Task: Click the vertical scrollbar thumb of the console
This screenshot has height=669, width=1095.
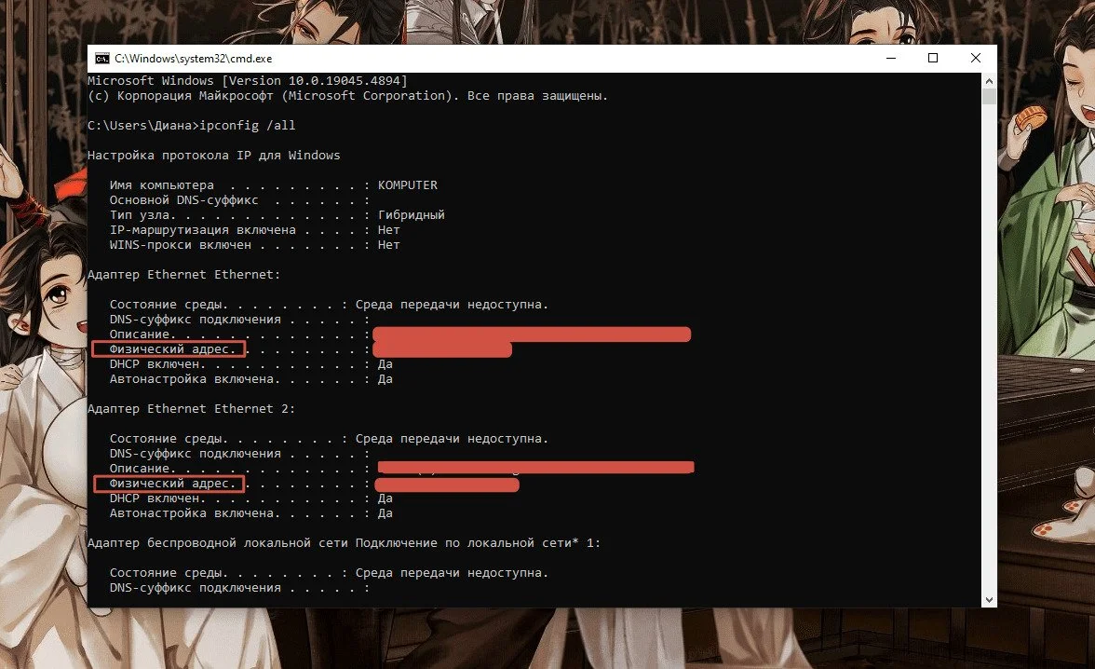Action: (x=989, y=97)
